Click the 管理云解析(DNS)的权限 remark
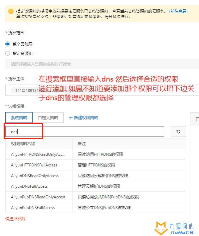The width and height of the screenshot is (199, 236). coord(99,186)
